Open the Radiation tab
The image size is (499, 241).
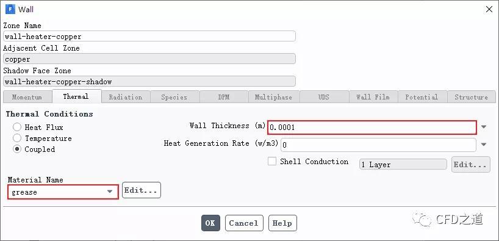click(126, 97)
